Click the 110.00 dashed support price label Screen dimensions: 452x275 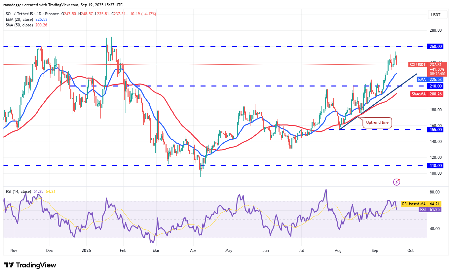435,165
